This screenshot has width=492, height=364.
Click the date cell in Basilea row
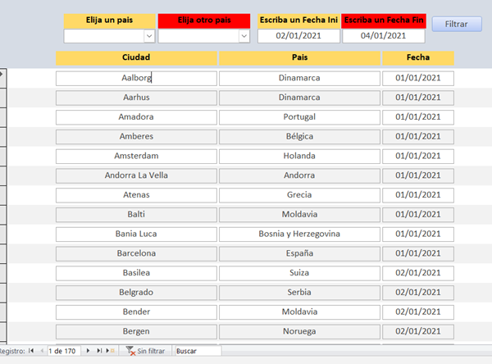point(418,273)
